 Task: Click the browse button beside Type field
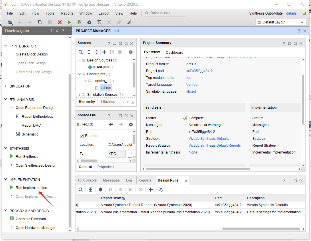tap(130, 154)
